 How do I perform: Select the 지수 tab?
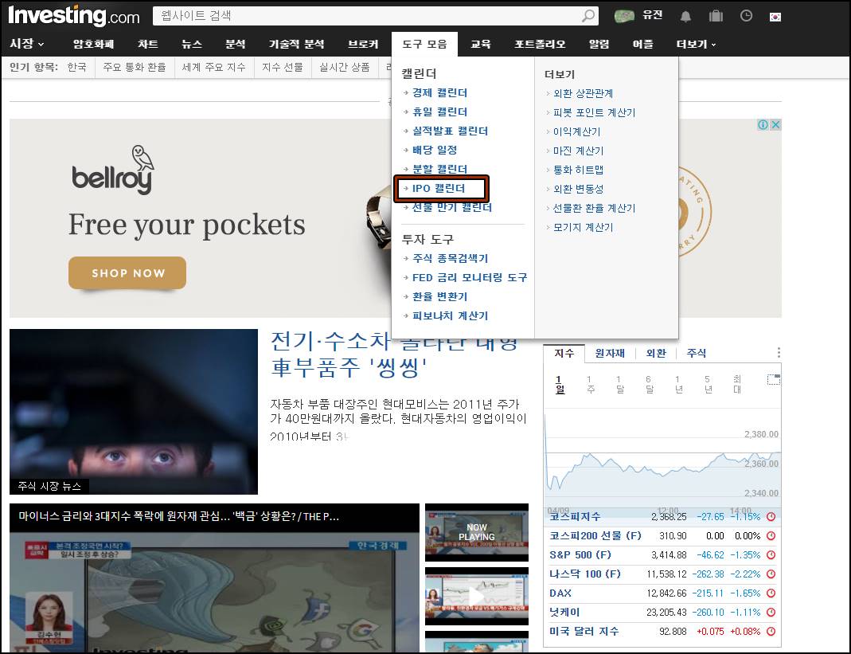tap(564, 353)
